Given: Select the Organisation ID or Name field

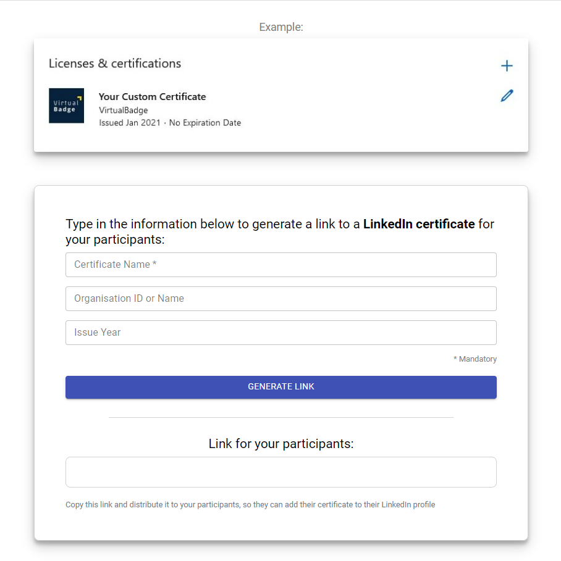Looking at the screenshot, I should tap(281, 298).
